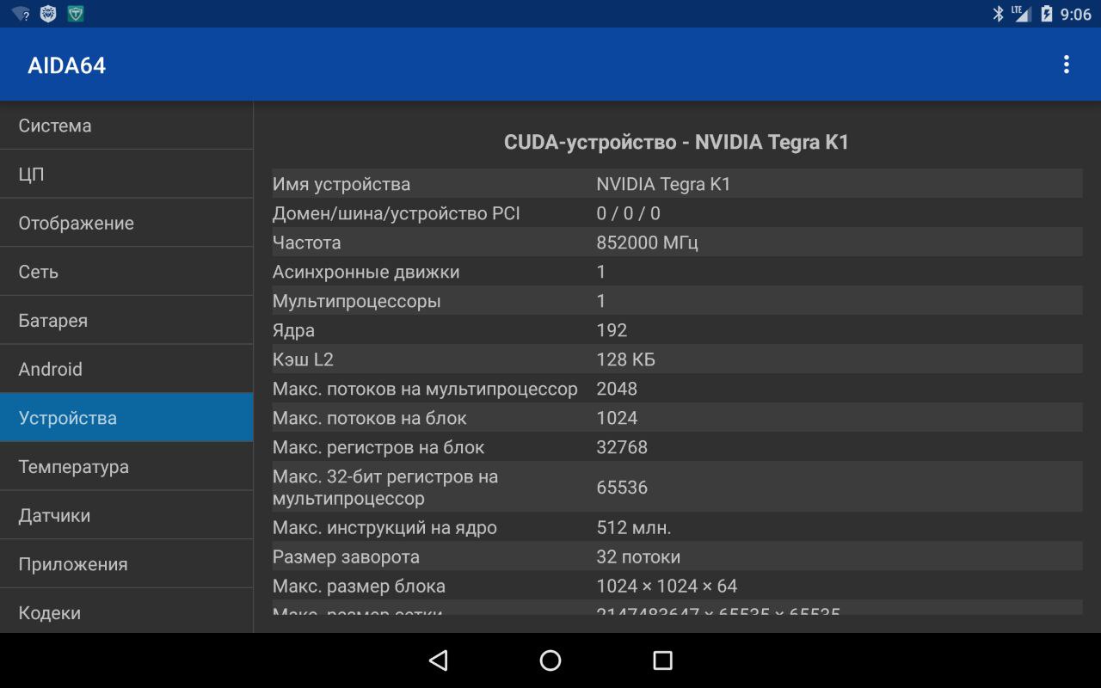Select the "Макс. потоков на блок" label
Viewport: 1101px width, 688px height.
pos(370,418)
